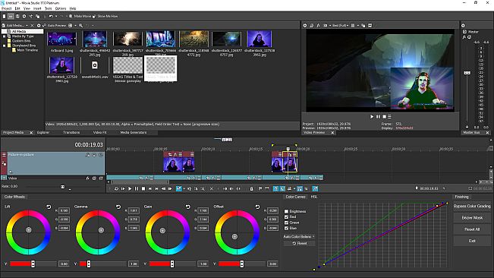Reset the Offset color wheel

point(258,207)
